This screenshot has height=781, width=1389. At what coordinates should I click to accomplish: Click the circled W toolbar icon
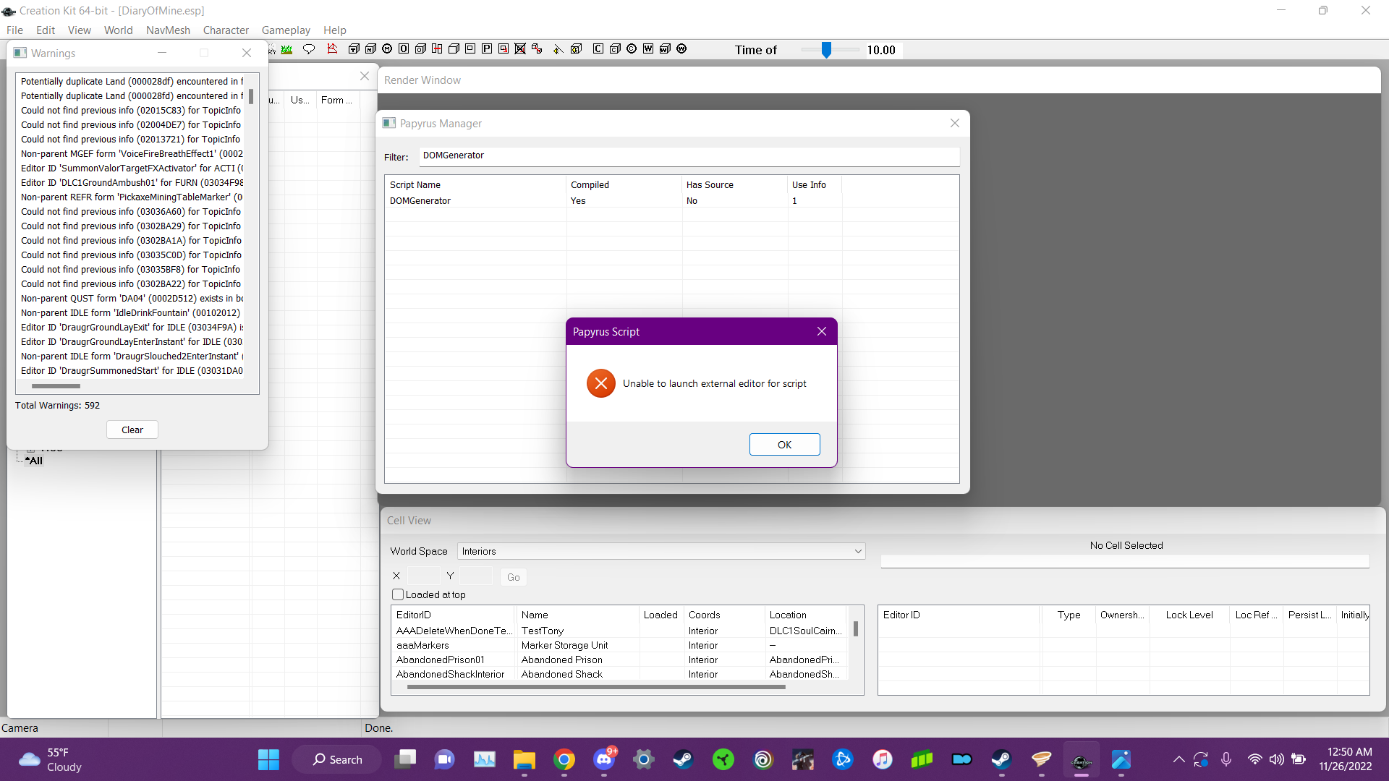(x=681, y=49)
